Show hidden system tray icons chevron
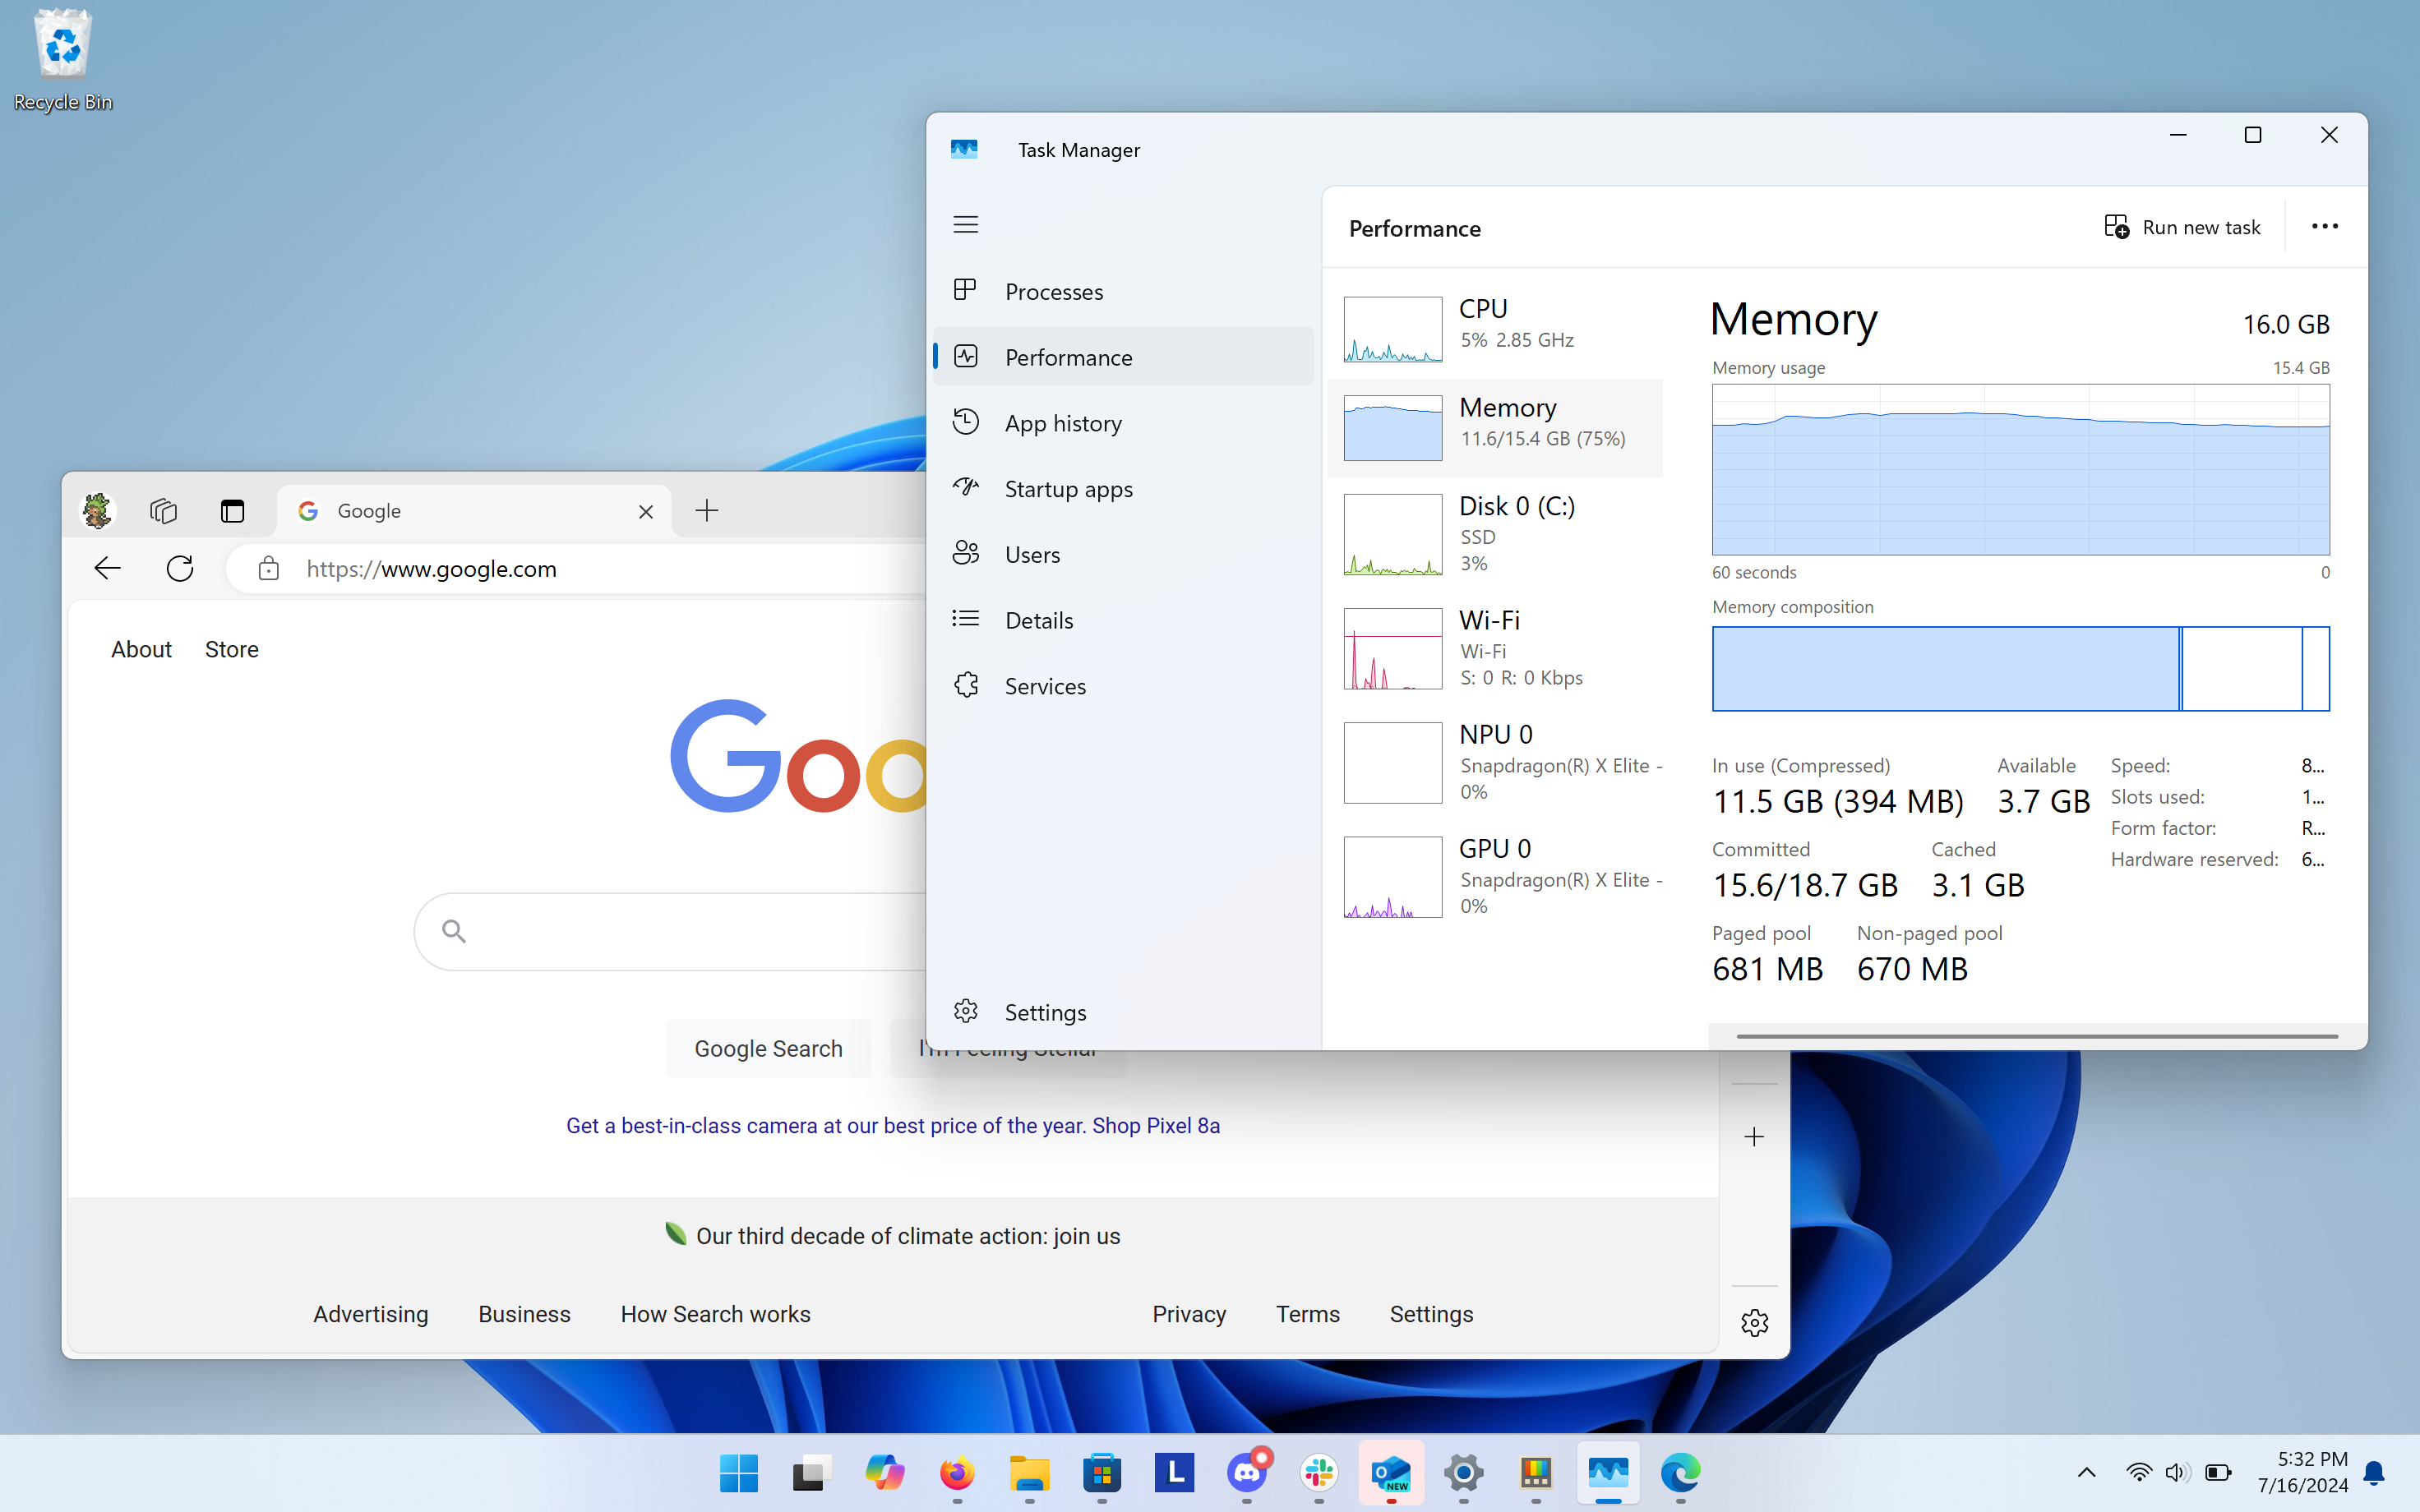Image resolution: width=2420 pixels, height=1512 pixels. tap(2086, 1472)
